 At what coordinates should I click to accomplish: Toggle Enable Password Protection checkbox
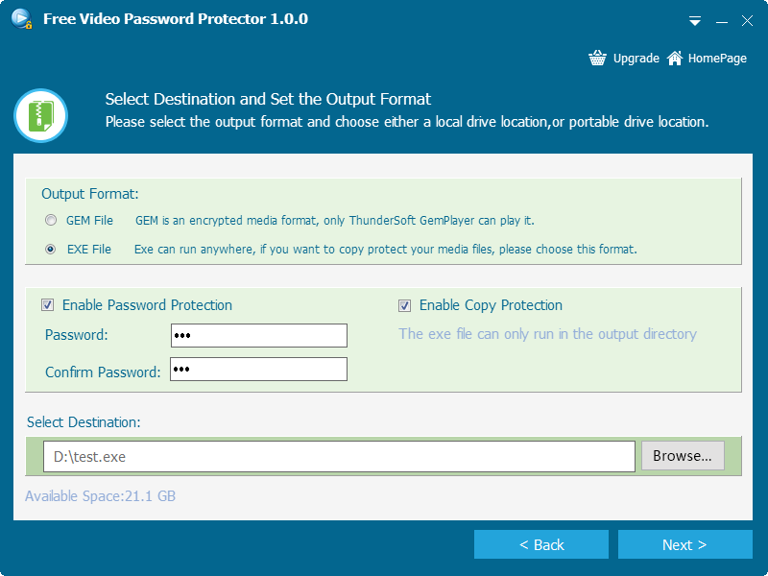[x=47, y=305]
